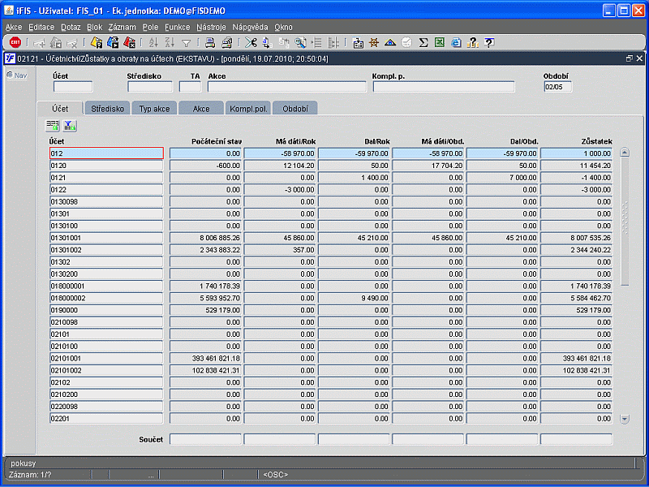This screenshot has height=487, width=649.
Task: Click the sort ascending toolbar icon
Action: pyautogui.click(x=153, y=43)
